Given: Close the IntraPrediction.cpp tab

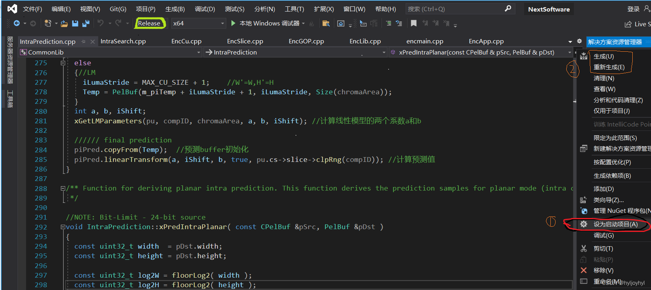Looking at the screenshot, I should pos(93,41).
